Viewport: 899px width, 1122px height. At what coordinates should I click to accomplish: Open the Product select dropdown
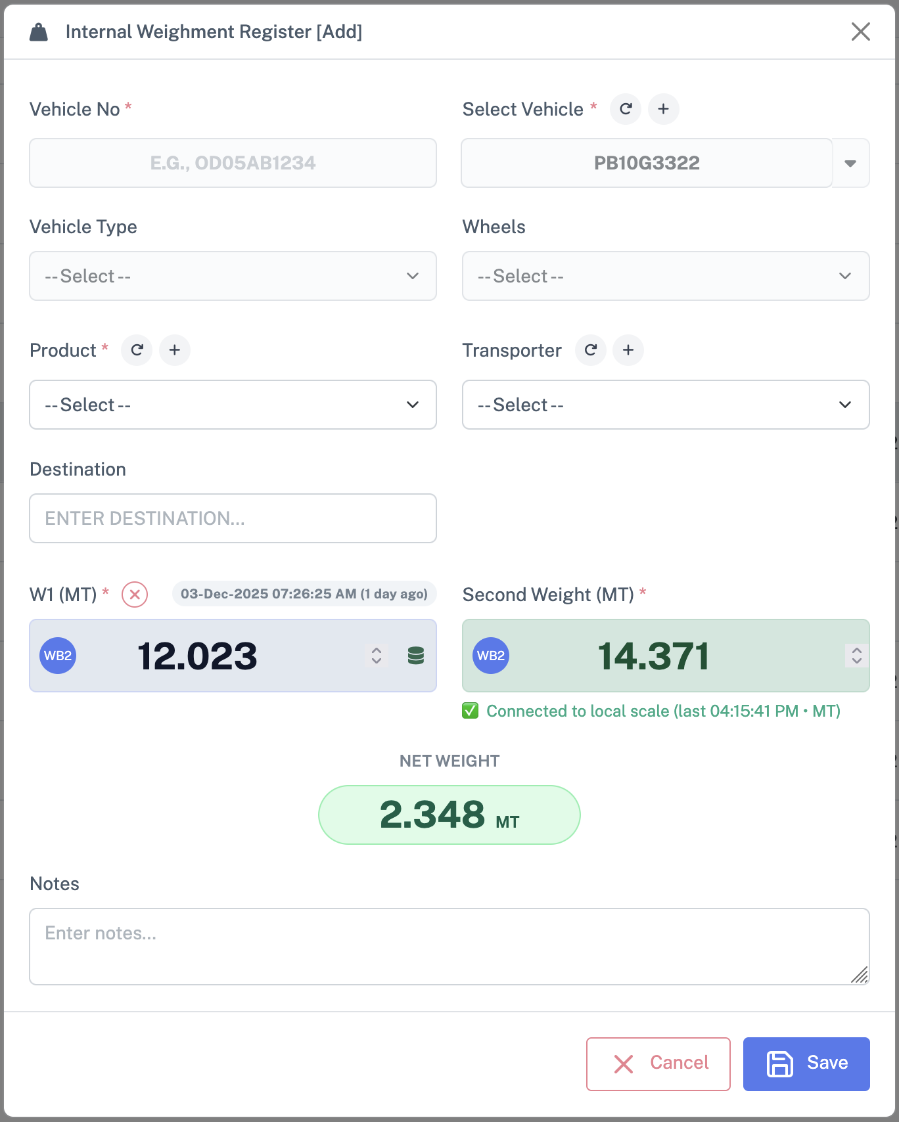[233, 405]
